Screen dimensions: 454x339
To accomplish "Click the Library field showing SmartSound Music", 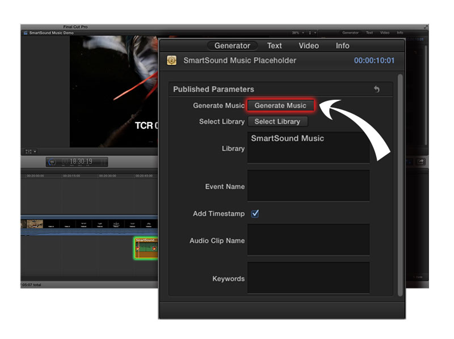I will tap(308, 147).
